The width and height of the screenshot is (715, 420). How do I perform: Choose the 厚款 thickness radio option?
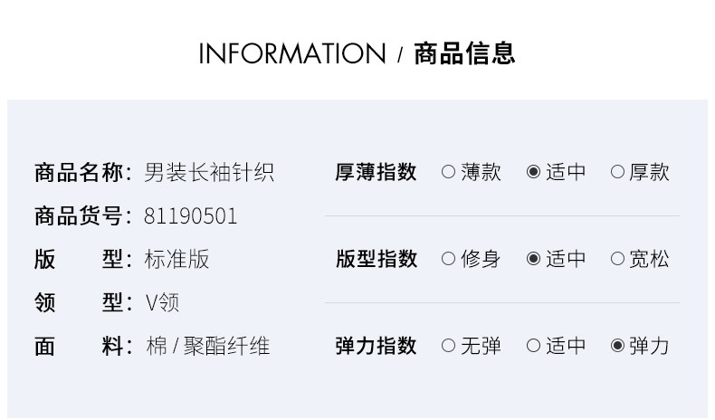(617, 172)
